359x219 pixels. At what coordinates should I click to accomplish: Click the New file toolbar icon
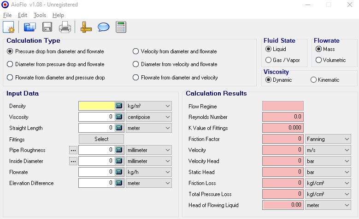tap(9, 28)
